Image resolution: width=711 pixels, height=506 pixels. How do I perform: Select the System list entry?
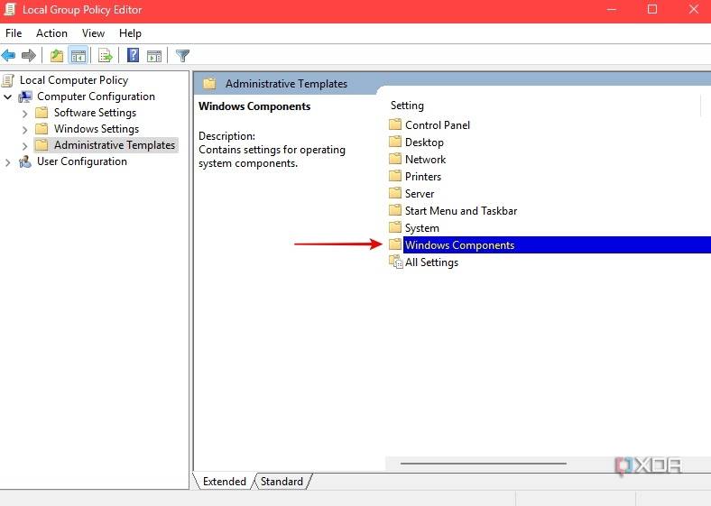pyautogui.click(x=421, y=228)
